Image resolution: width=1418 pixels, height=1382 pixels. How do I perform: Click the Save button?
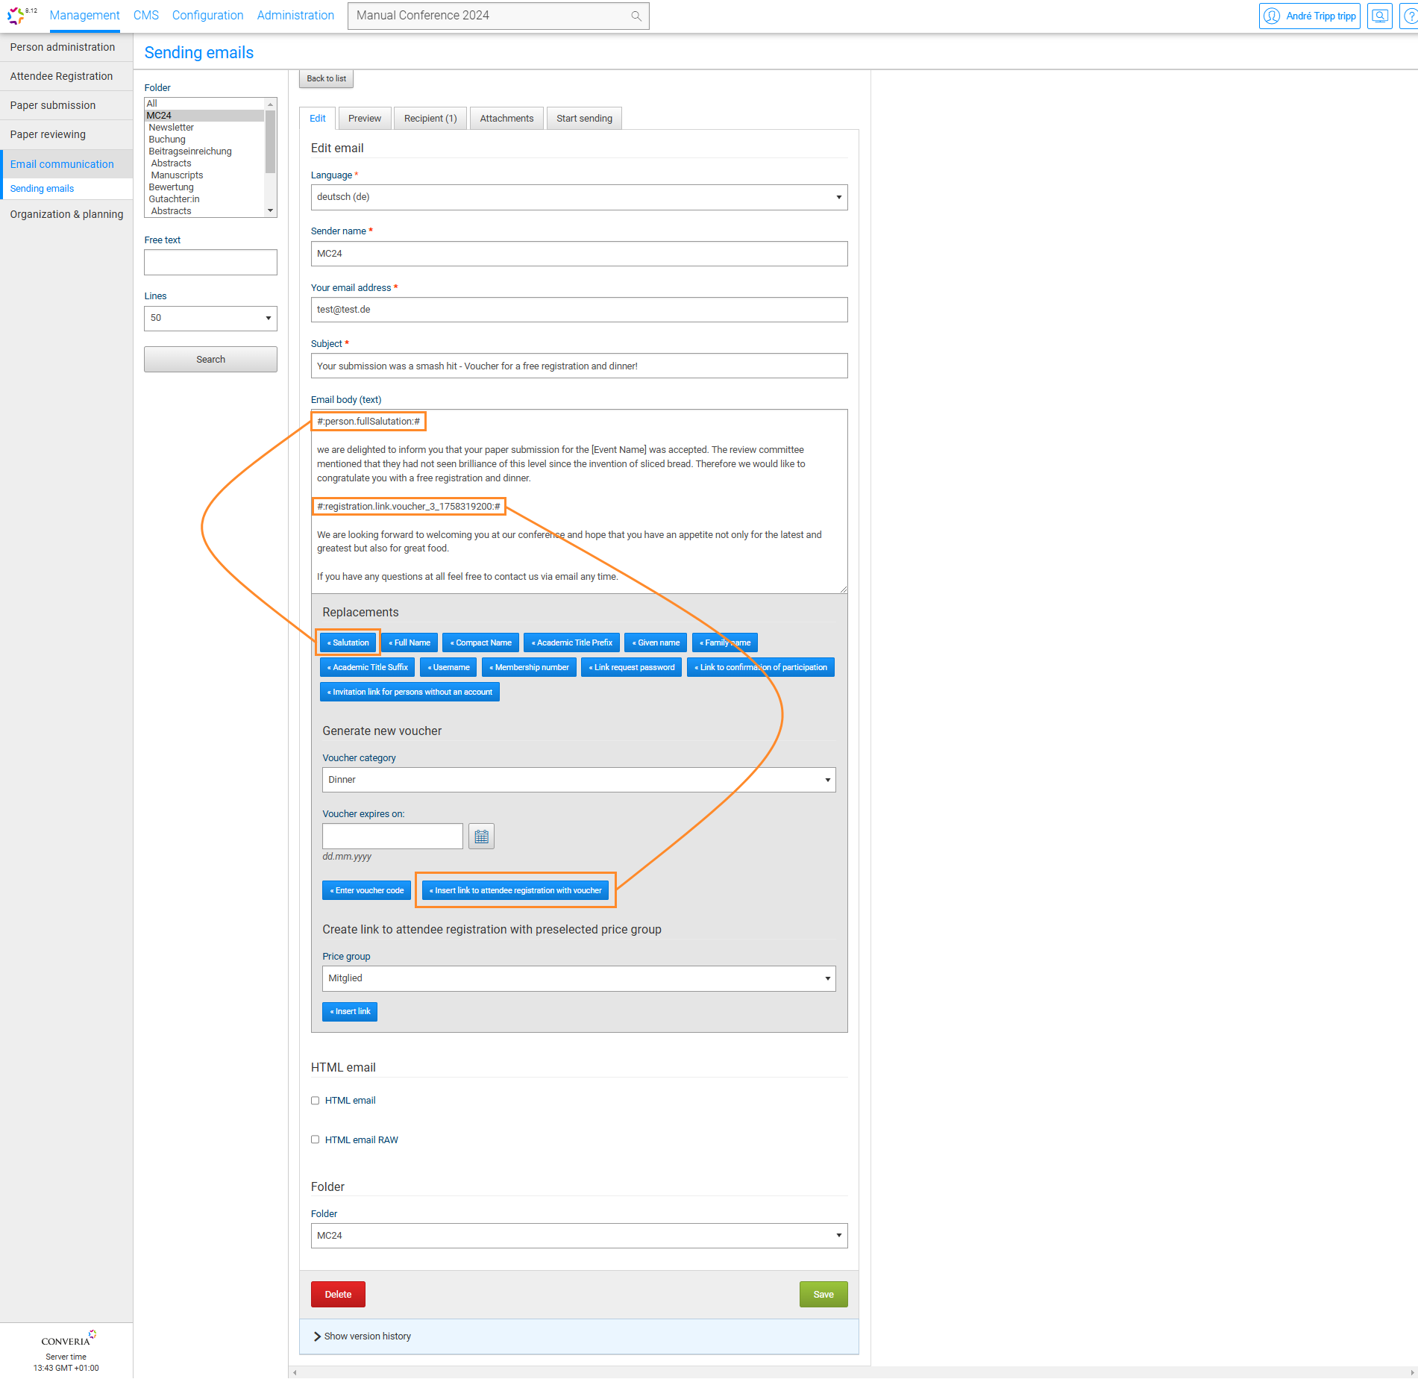[823, 1294]
